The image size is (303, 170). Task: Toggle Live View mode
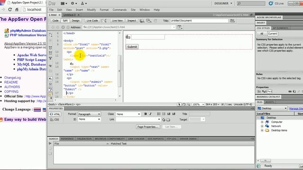tap(117, 21)
